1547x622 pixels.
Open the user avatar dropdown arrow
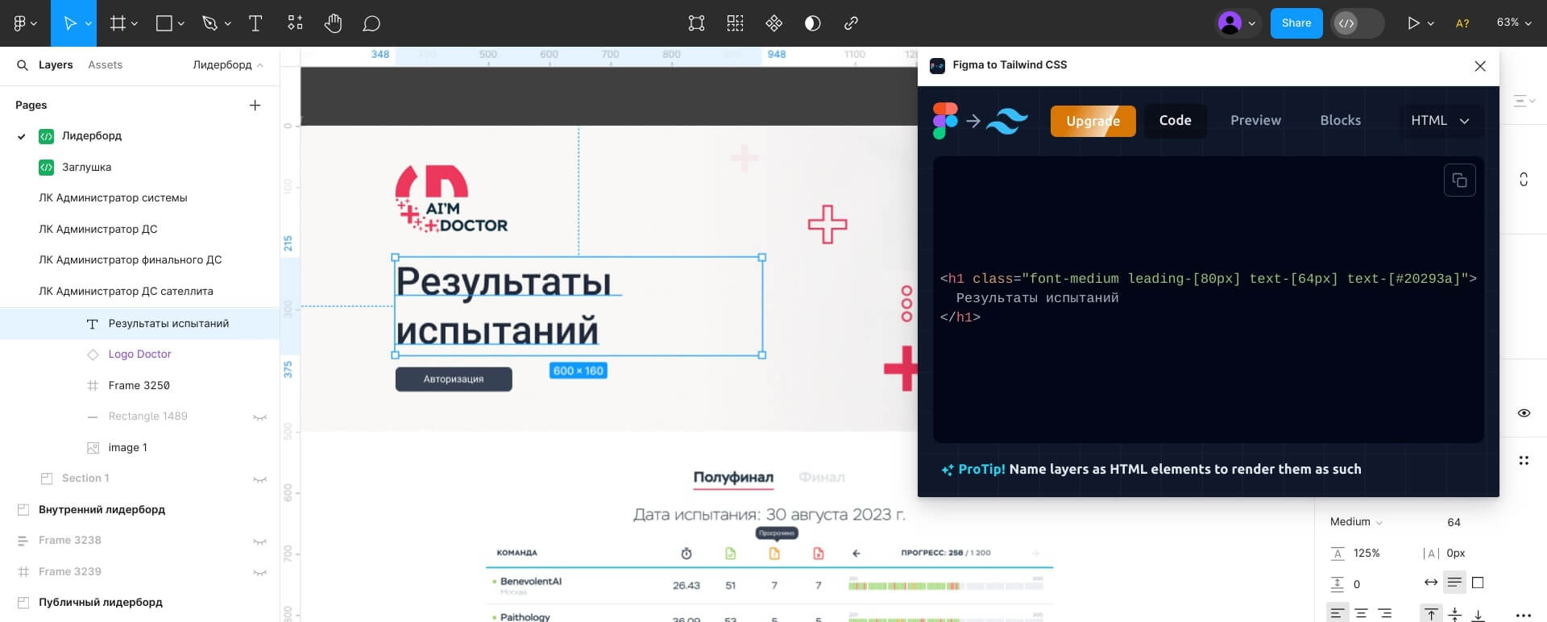1252,24
